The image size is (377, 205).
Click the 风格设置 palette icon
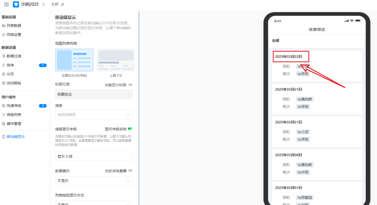pyautogui.click(x=3, y=35)
